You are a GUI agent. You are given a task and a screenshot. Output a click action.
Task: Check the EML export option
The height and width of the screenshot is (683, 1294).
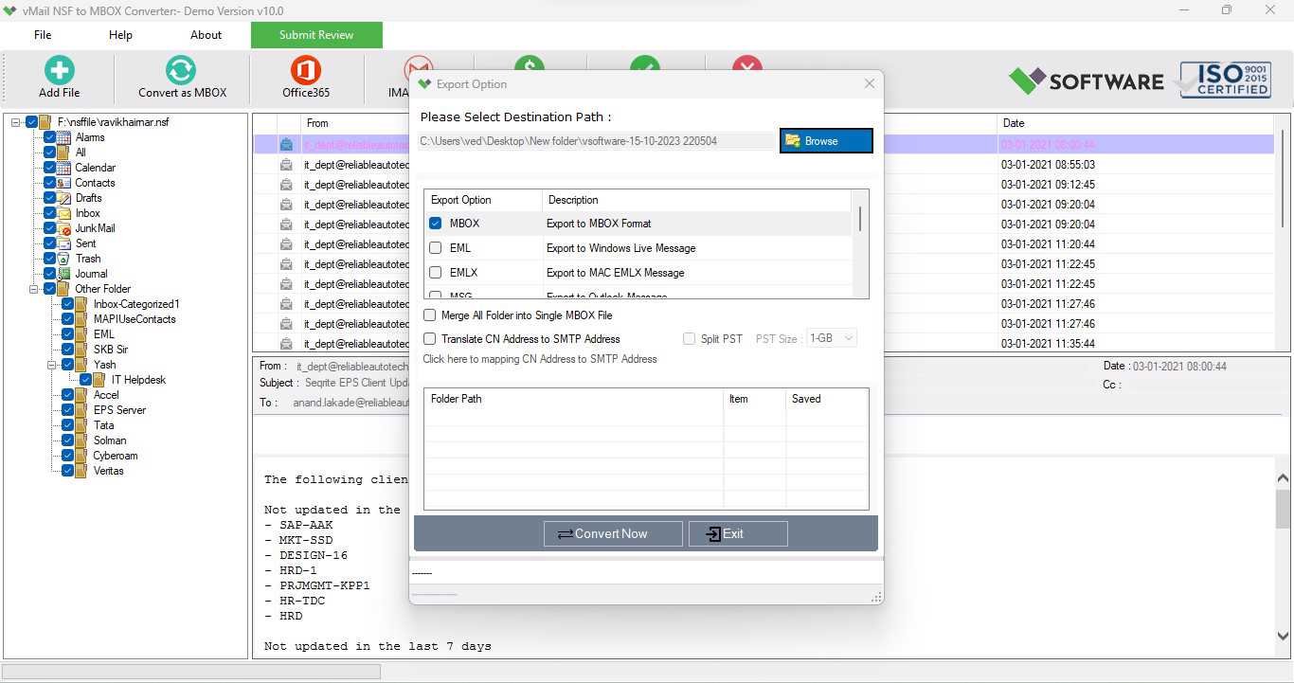click(436, 248)
